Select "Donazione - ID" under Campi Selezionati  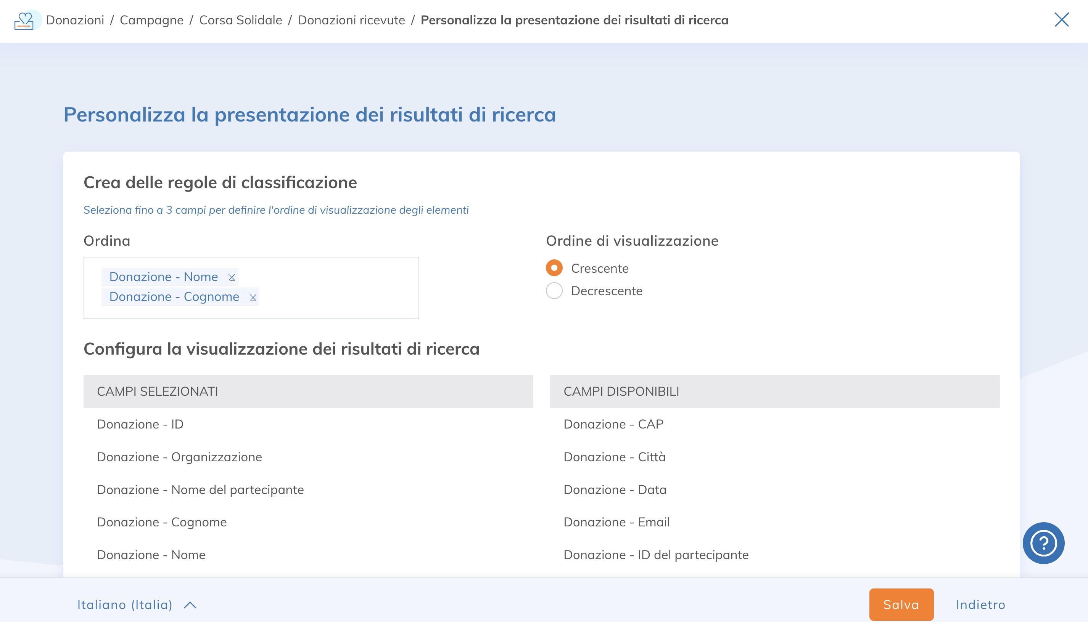click(x=141, y=424)
